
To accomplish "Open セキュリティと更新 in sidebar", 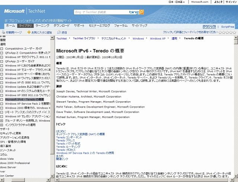I will (x=10, y=133).
